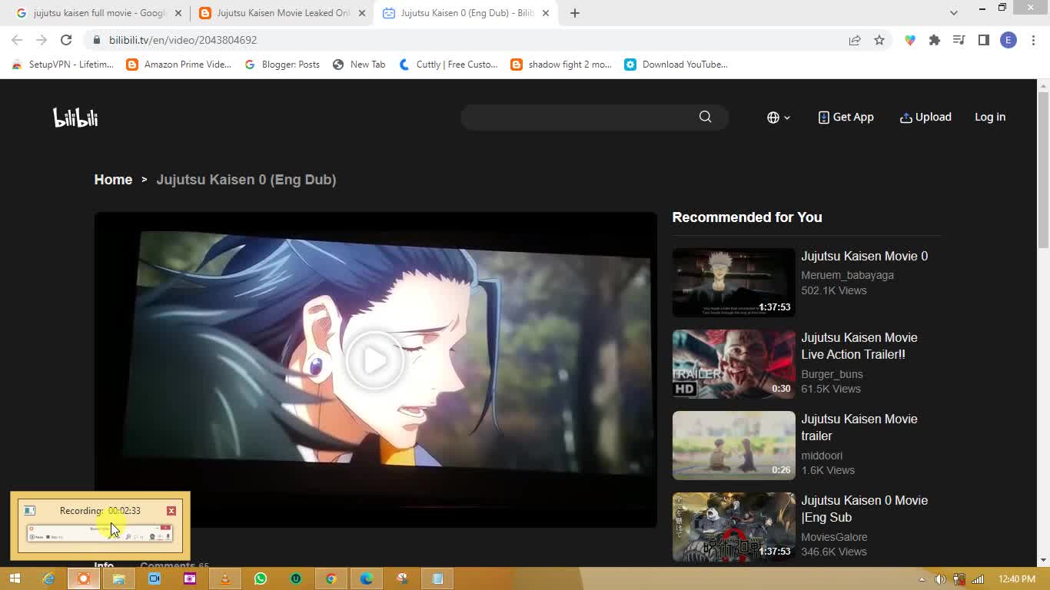Click the recorder widget's top-left icon
Image resolution: width=1050 pixels, height=590 pixels.
[29, 511]
